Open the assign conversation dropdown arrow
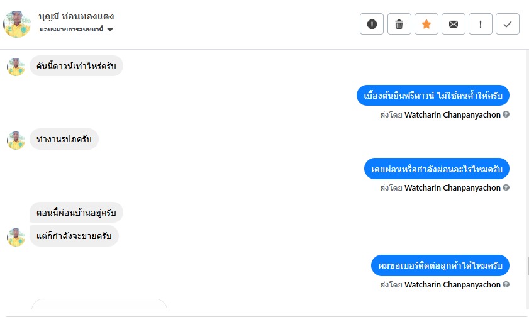Viewport: 529px width, 317px height. [x=110, y=30]
